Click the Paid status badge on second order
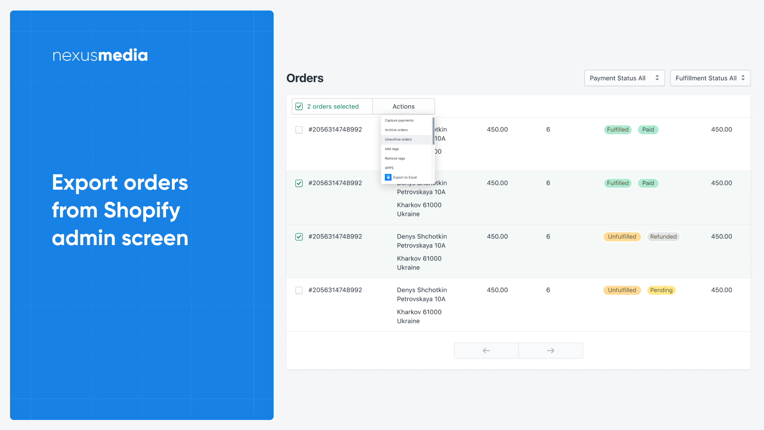The width and height of the screenshot is (764, 430). [648, 183]
